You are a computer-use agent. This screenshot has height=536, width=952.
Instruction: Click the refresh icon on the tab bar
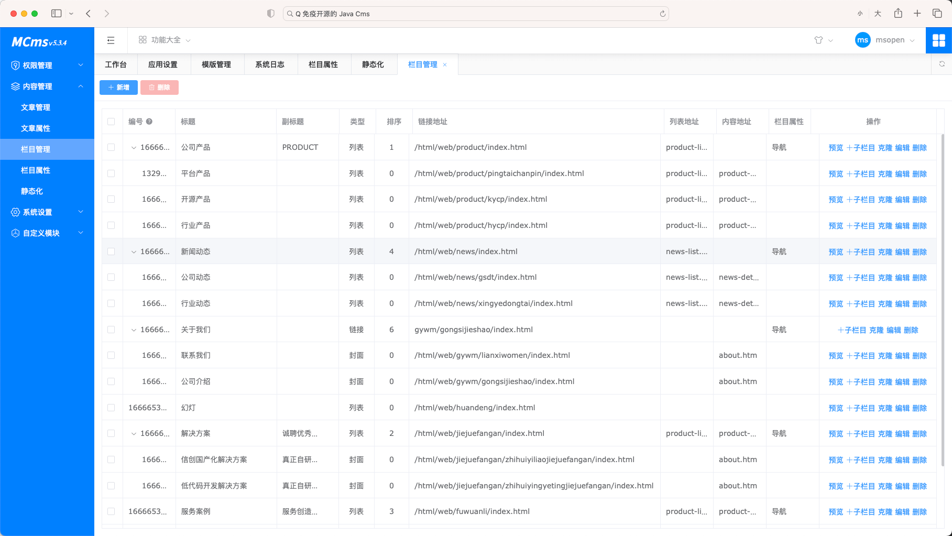(x=943, y=64)
